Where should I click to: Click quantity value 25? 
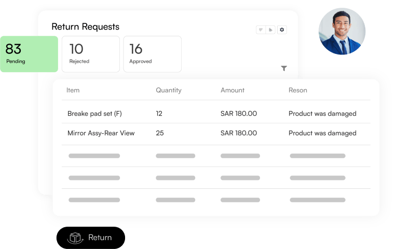pos(160,133)
